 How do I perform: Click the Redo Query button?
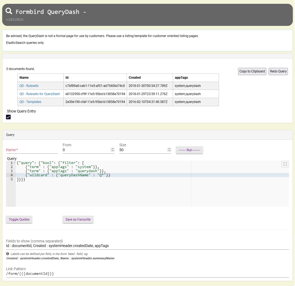(x=278, y=71)
